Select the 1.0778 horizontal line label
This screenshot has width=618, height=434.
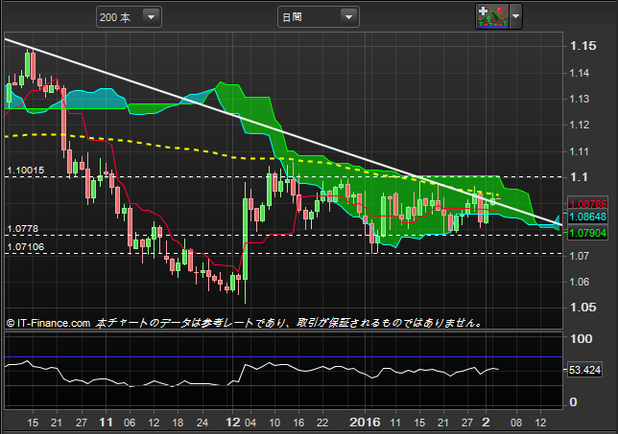tap(23, 229)
